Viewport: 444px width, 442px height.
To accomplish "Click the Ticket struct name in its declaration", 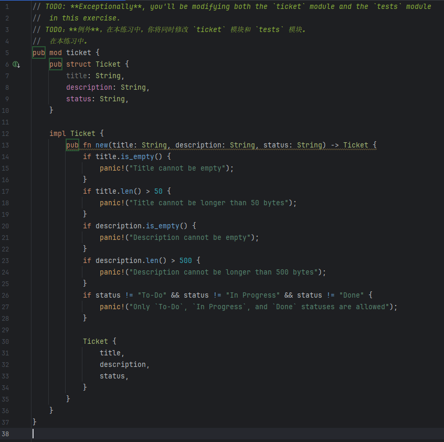I will (x=108, y=64).
